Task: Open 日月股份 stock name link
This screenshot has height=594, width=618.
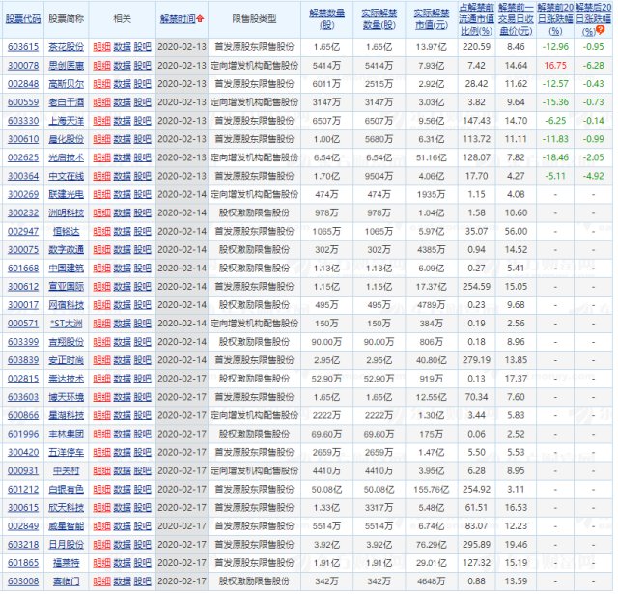Action: (67, 545)
